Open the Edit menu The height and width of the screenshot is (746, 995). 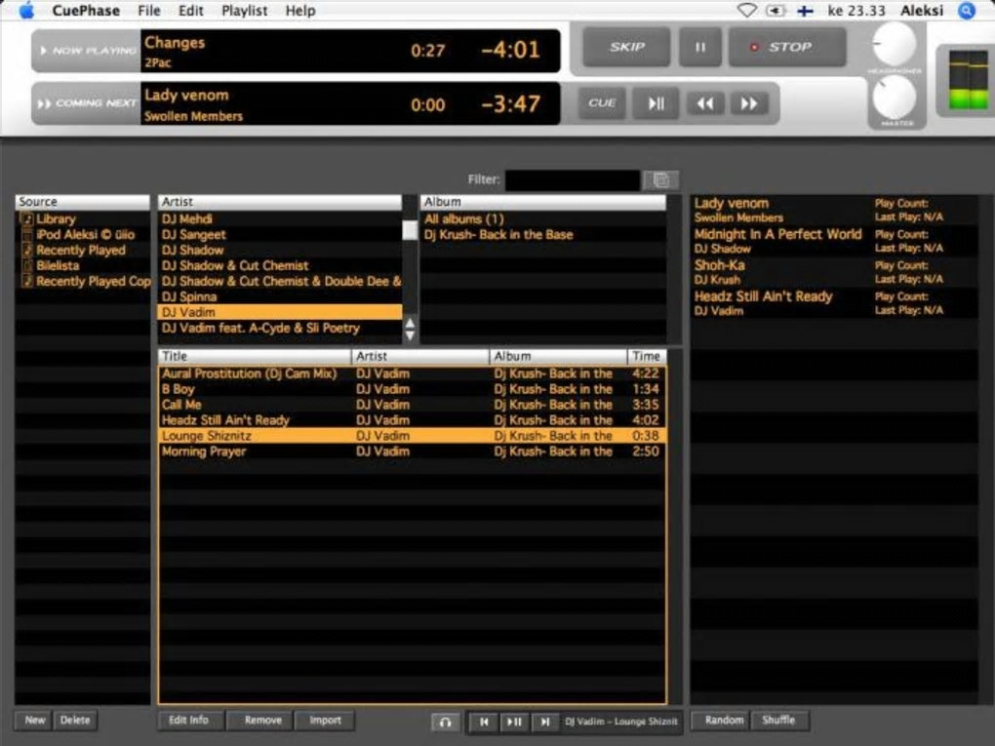190,11
